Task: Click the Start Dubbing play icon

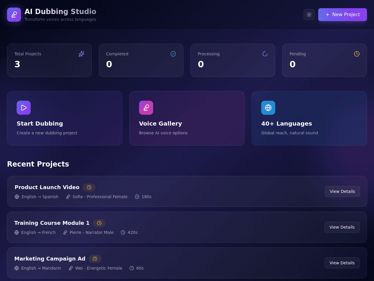Action: pyautogui.click(x=24, y=108)
